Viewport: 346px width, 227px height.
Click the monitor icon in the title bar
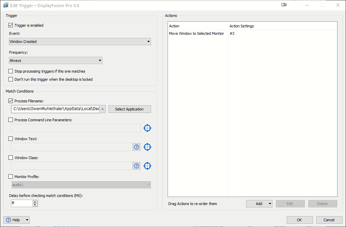[x=284, y=5]
